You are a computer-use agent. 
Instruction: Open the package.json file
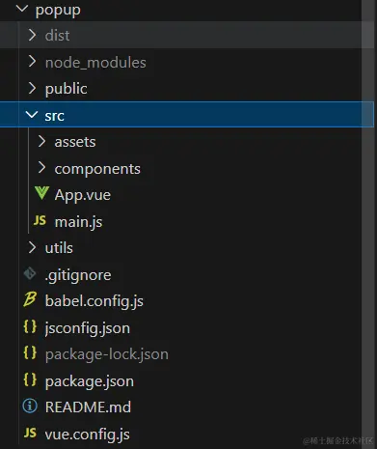click(90, 381)
